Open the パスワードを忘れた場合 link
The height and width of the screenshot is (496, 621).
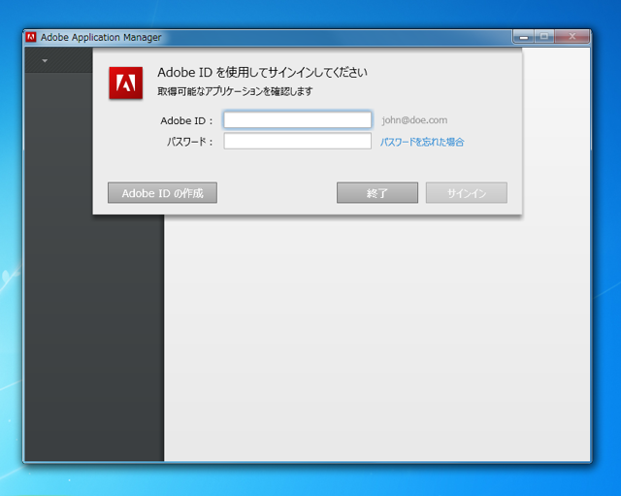[x=422, y=142]
